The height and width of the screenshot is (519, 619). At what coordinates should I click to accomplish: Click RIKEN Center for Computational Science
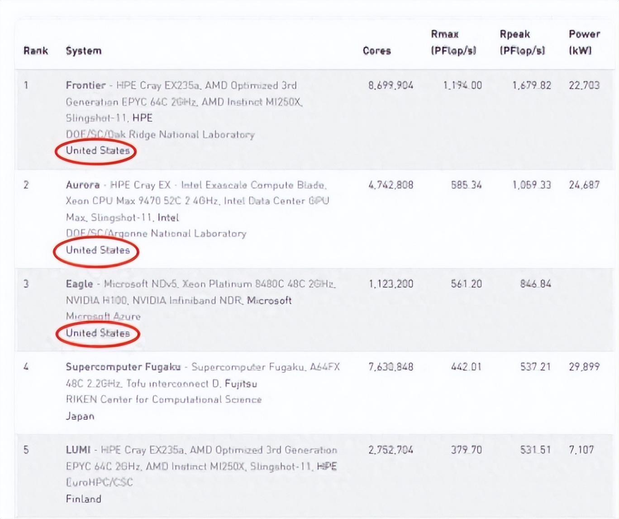point(164,400)
